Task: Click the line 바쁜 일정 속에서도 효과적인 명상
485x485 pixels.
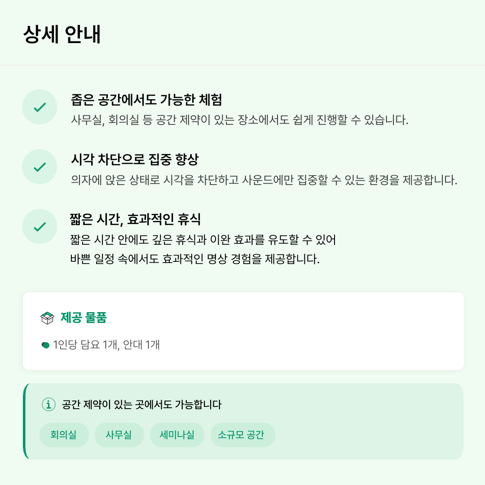Action: coord(195,259)
